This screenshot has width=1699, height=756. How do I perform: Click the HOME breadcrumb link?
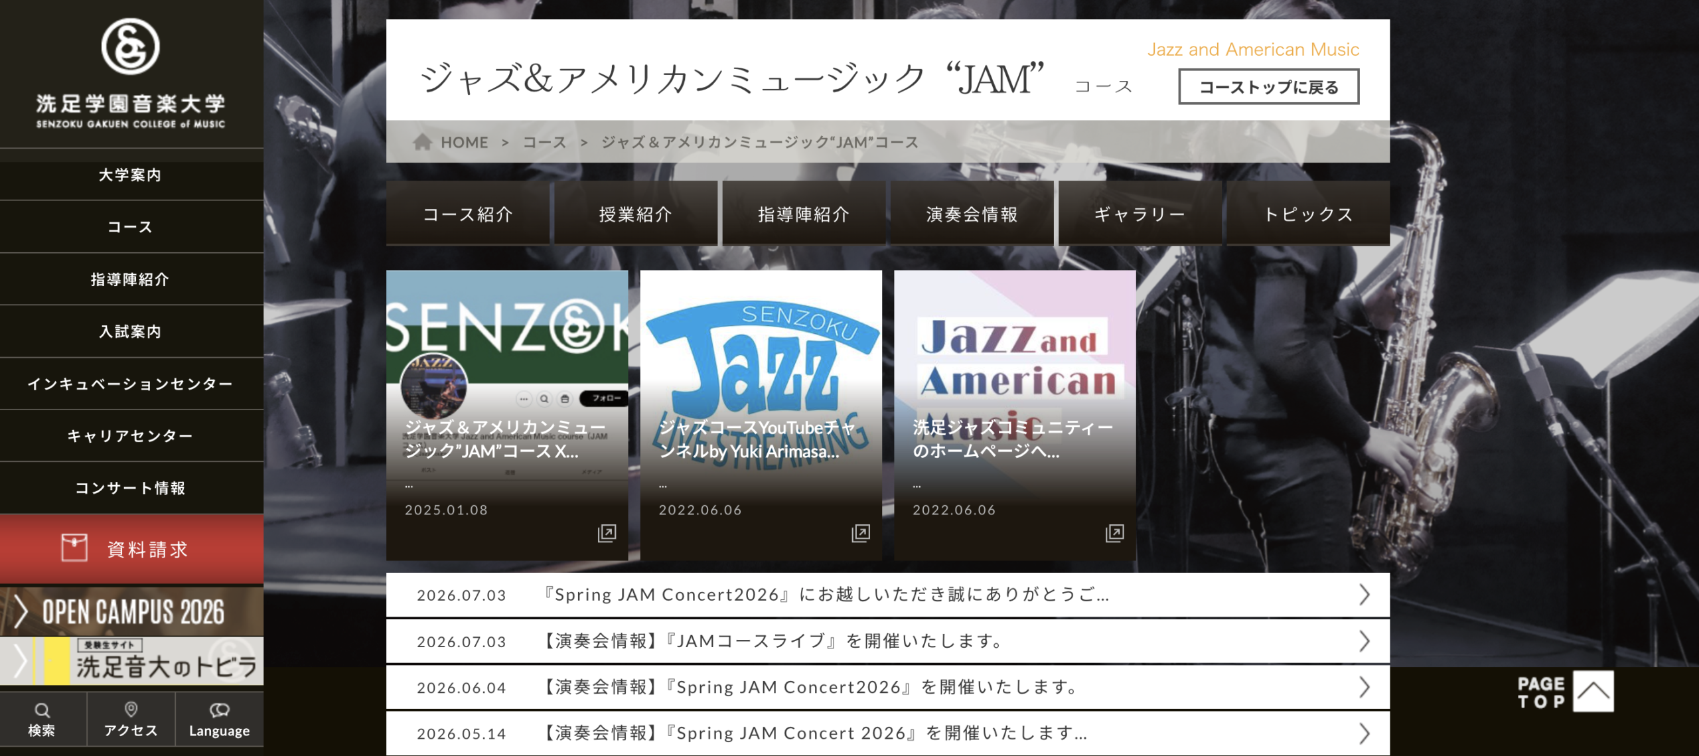coord(465,142)
